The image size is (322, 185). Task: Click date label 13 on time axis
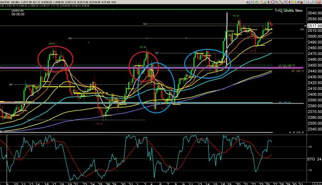[x=200, y=183]
